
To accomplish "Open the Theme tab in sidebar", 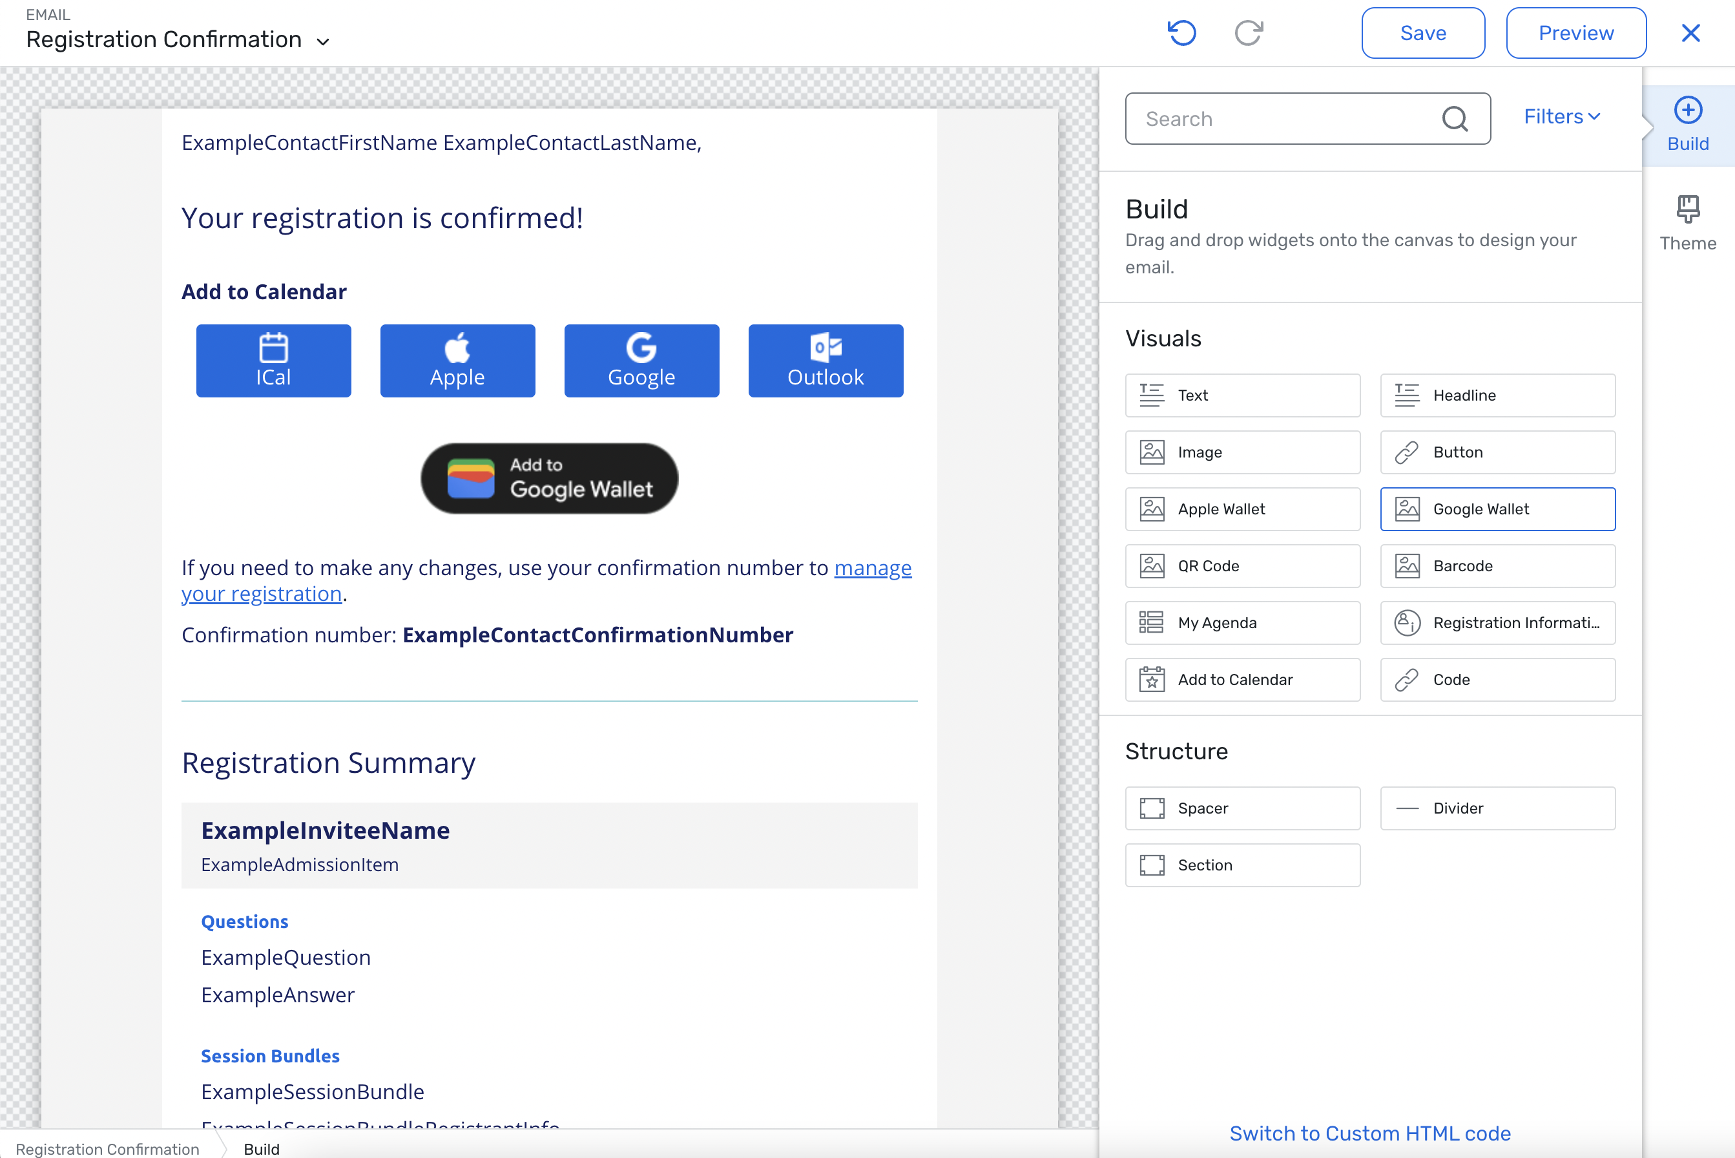I will [1688, 224].
